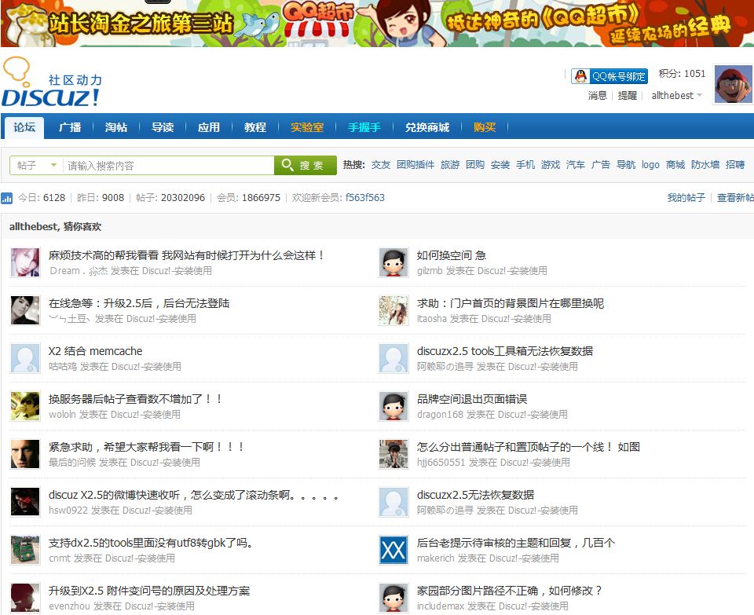This screenshot has height=615, width=754.
Task: Open makerich XX avatar icon
Action: click(393, 550)
